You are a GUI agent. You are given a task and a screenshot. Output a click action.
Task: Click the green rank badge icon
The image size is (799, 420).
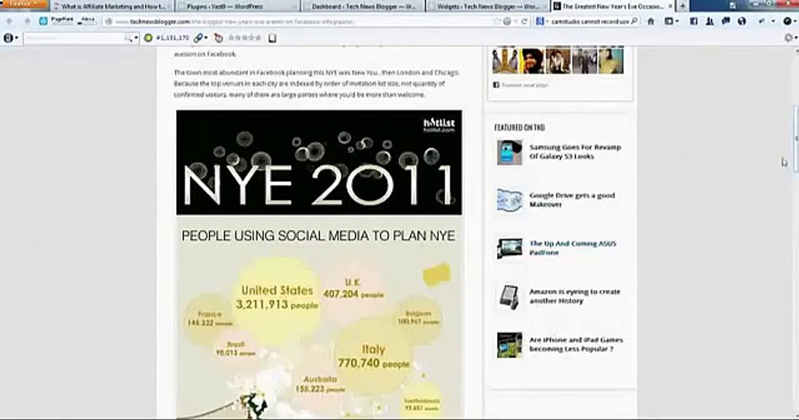pyautogui.click(x=149, y=38)
